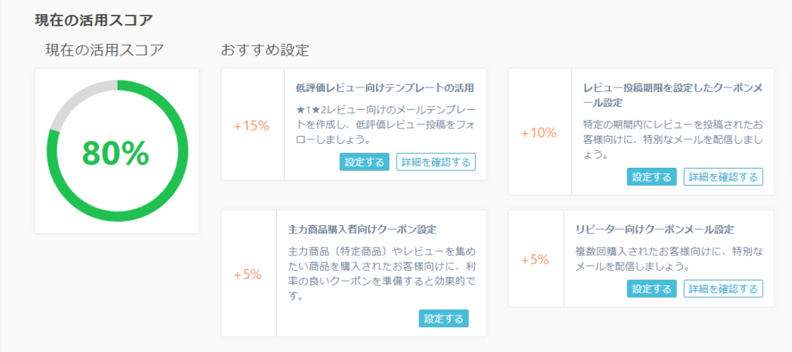Click 設定する for レビュー投稿期限クーポンメール
The width and height of the screenshot is (792, 352).
coord(651,177)
